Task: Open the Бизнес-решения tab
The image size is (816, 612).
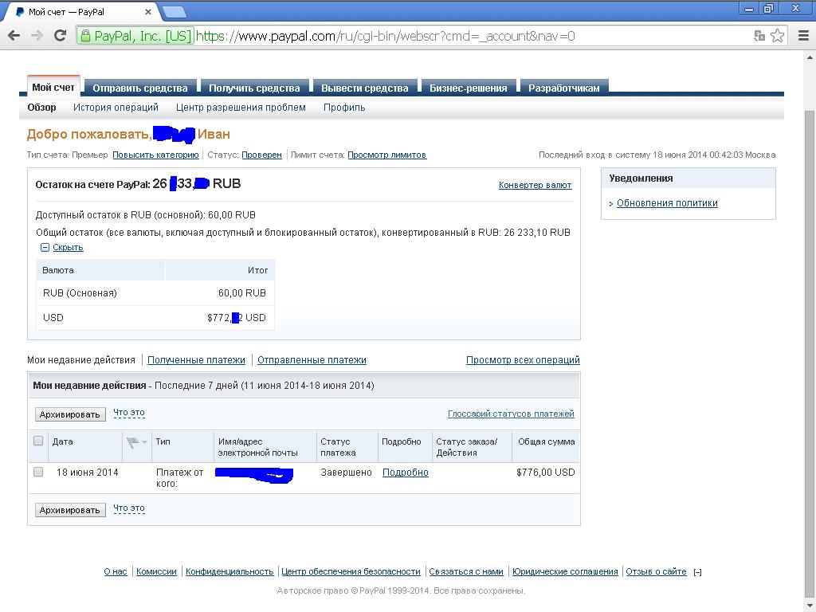Action: point(469,88)
